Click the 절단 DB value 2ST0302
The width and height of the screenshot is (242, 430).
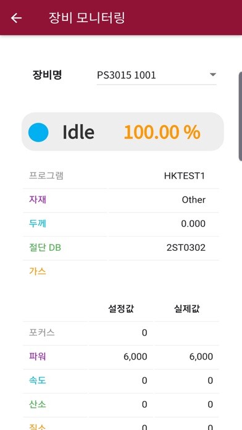186,248
